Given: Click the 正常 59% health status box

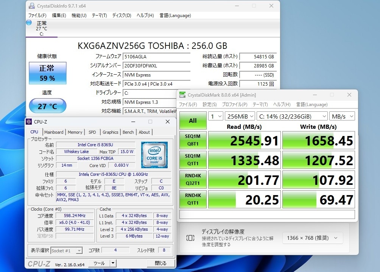Looking at the screenshot, I should 47,73.
